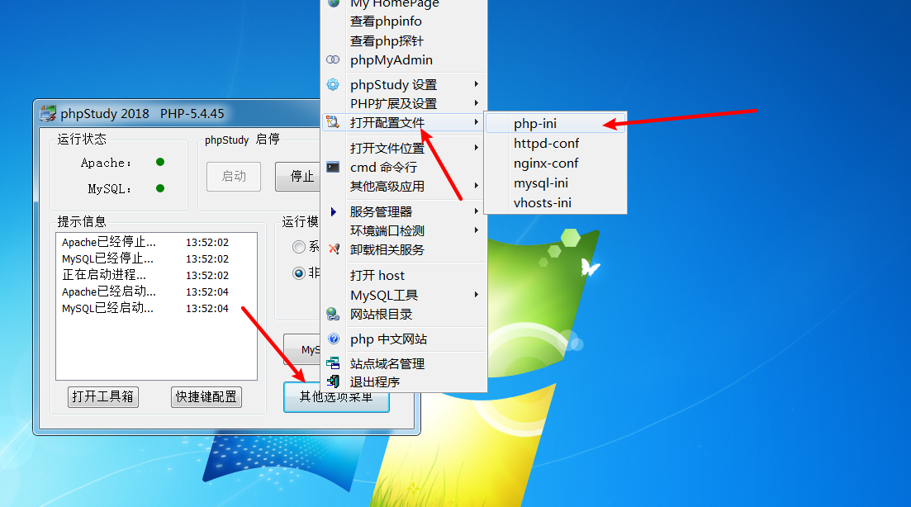The image size is (911, 507).
Task: Expand the 服务管理器 submenu arrow
Action: (x=477, y=211)
